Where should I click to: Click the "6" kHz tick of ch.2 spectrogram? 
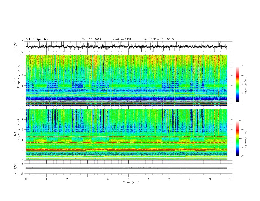pos(23,130)
